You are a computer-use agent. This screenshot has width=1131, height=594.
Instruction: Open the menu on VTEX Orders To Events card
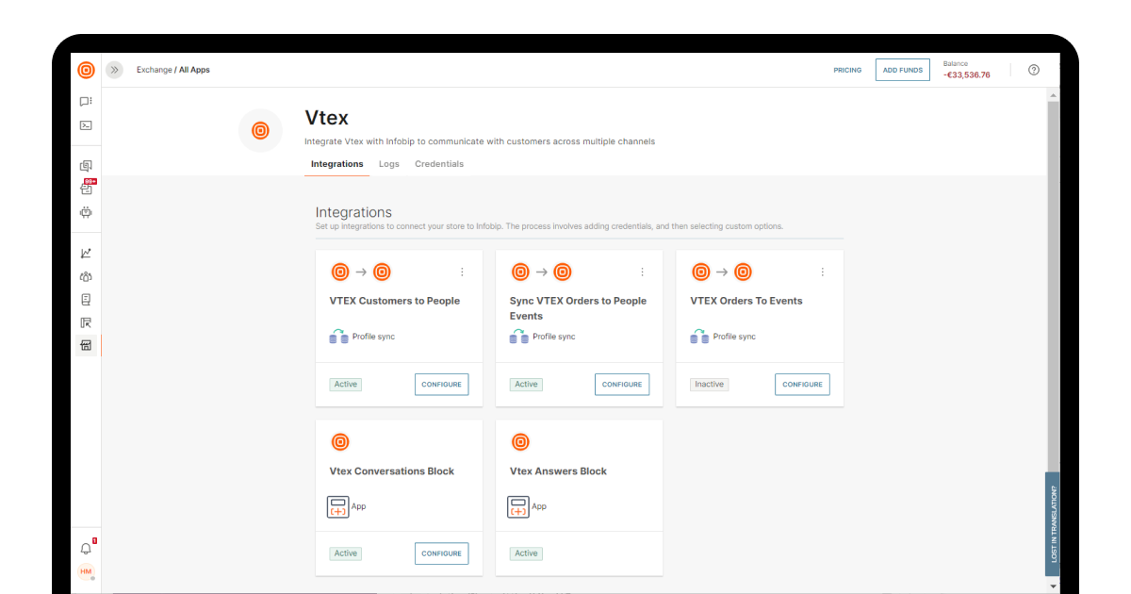[823, 272]
